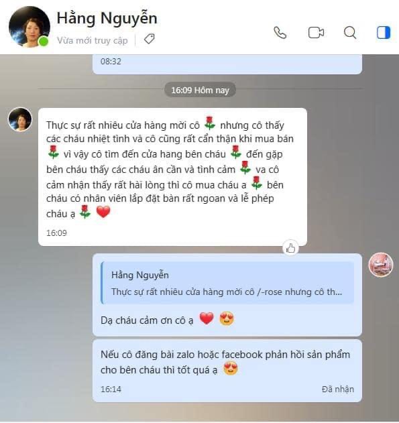This screenshot has height=423, width=399.
Task: Click the tag label icon beside status
Action: (149, 39)
